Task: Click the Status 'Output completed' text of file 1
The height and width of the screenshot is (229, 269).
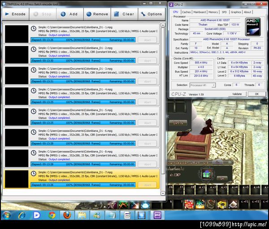Action: tap(59, 35)
